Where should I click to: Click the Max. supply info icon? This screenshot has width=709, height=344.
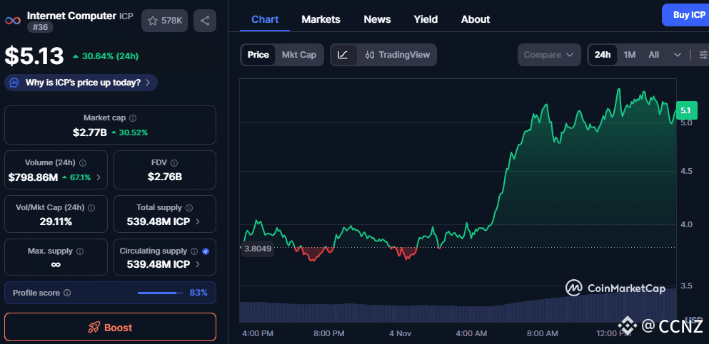(79, 251)
